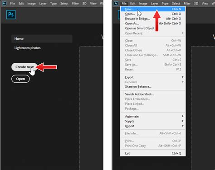Screen dimensions: 215x170
Task: Open 3D menu in the left screenshot
Action: (x=84, y=3)
